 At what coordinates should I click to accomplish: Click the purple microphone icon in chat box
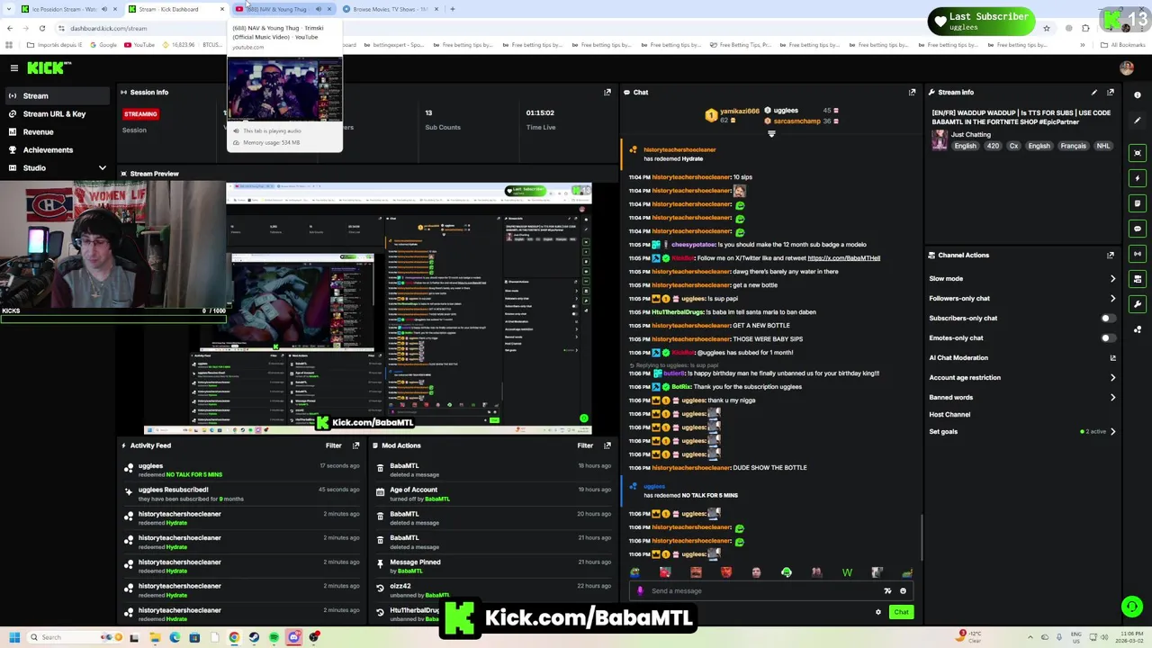(x=640, y=591)
